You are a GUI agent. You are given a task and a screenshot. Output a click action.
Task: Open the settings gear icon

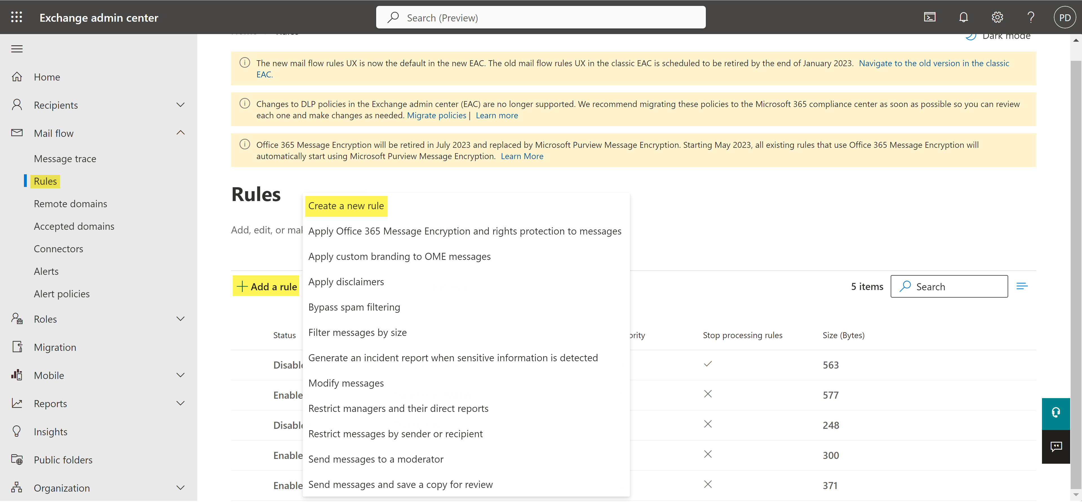997,17
